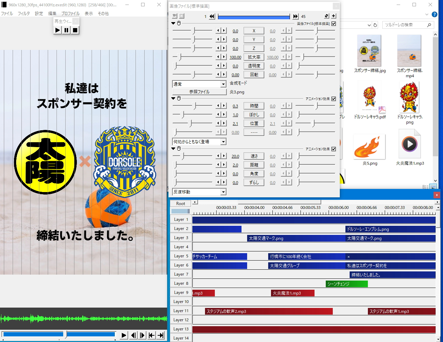Stop playback in the small playback window
The image size is (443, 342).
(x=75, y=30)
